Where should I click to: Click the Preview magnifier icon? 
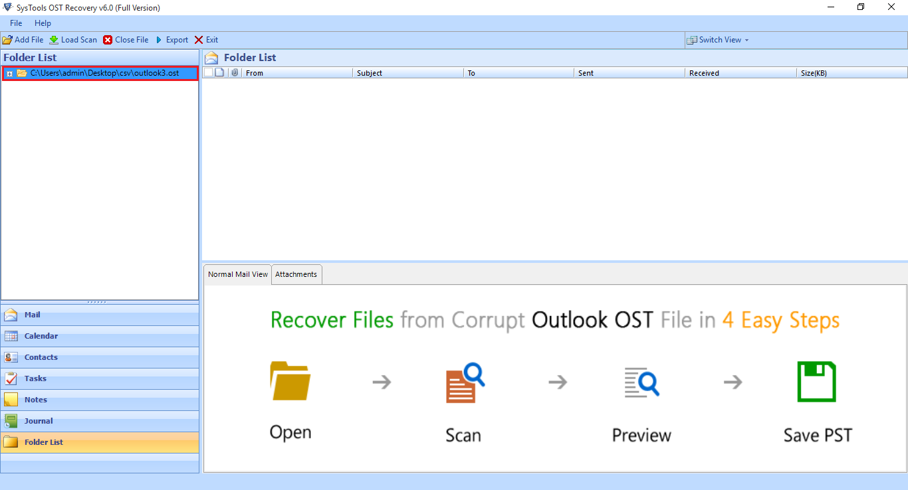click(641, 382)
